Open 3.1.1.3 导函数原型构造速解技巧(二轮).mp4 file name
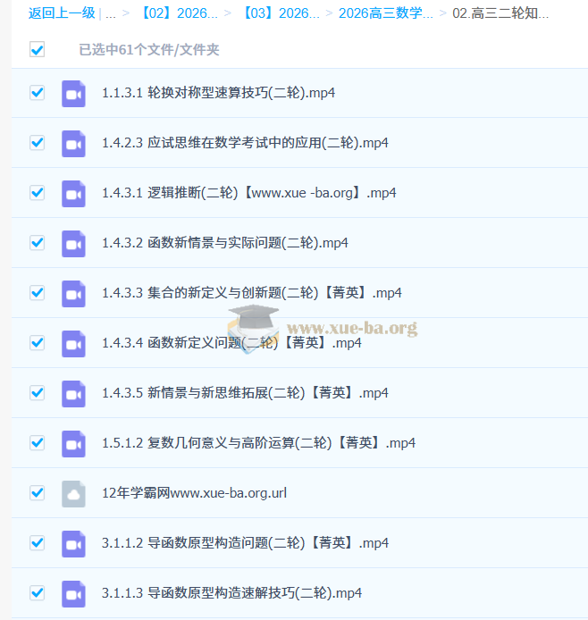Screen dimensions: 588x620 click(231, 593)
